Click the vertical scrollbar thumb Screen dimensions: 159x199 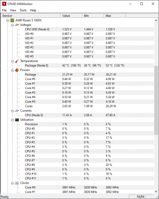(156, 100)
